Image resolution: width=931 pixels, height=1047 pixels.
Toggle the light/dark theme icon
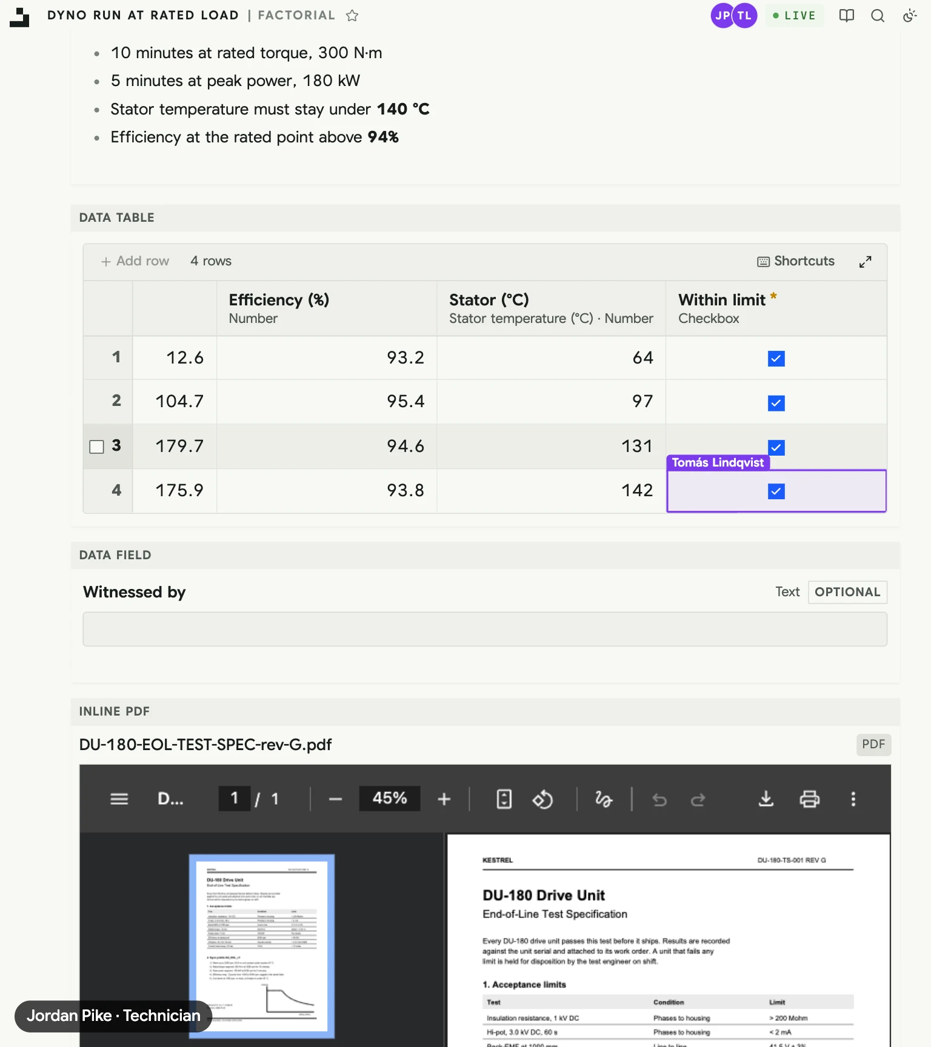click(909, 16)
